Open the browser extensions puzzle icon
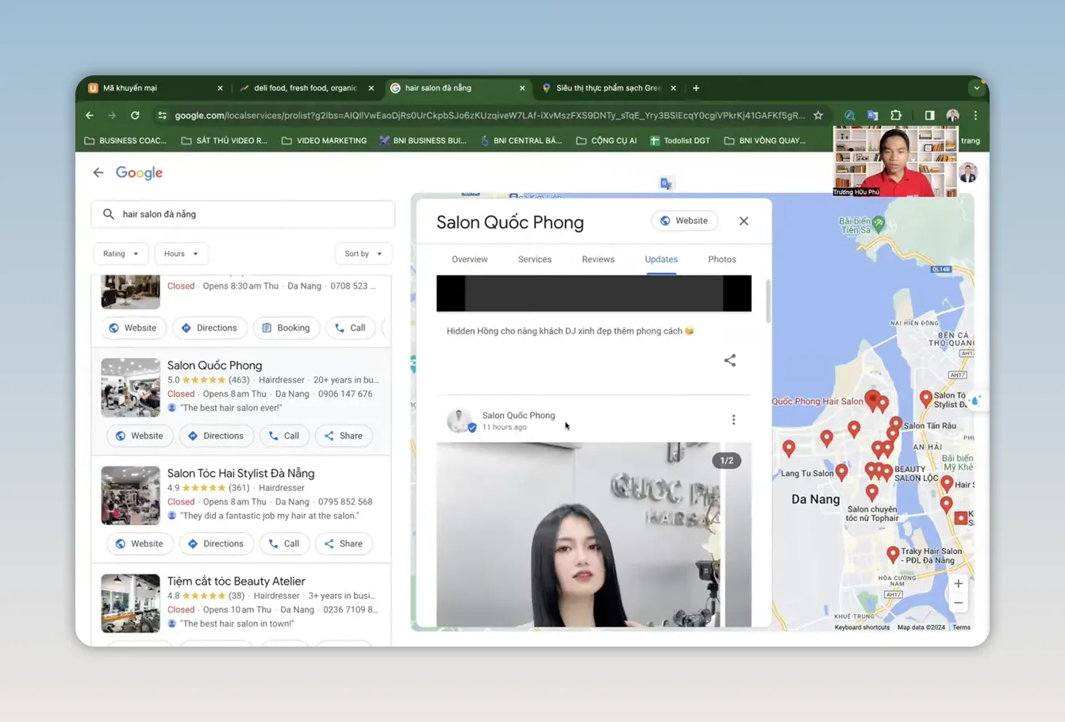This screenshot has width=1065, height=722. pyautogui.click(x=896, y=115)
